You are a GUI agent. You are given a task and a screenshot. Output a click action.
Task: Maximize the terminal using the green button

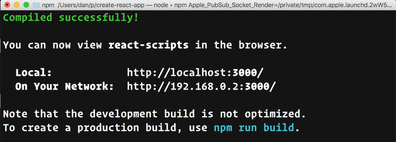(x=26, y=5)
